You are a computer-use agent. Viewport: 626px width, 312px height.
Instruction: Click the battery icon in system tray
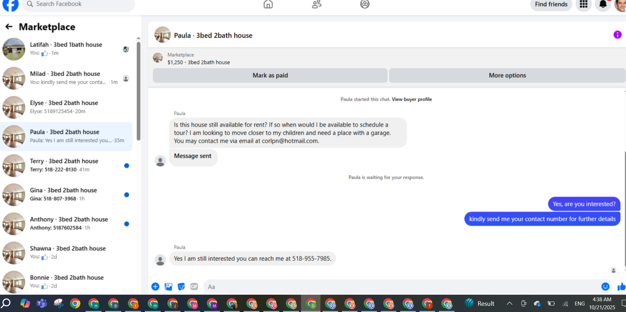click(551, 303)
